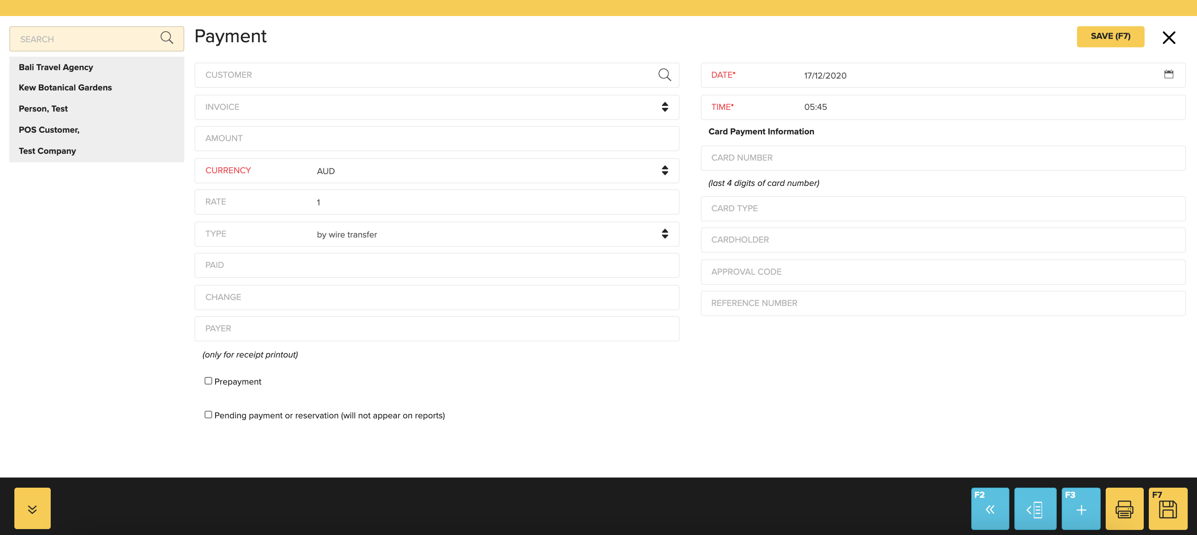Select POS Customer entry
This screenshot has height=535, width=1197.
pyautogui.click(x=49, y=130)
